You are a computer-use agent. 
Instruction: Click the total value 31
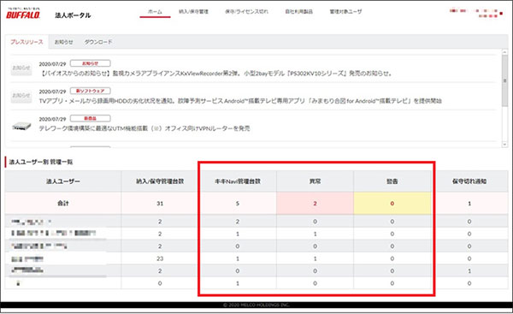[x=160, y=204]
